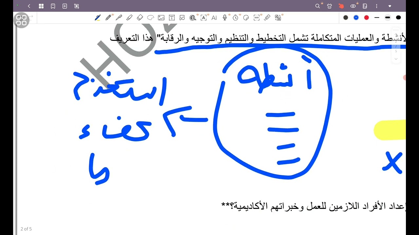Open the sticker tool
Image resolution: width=419 pixels, height=235 pixels.
(x=246, y=18)
